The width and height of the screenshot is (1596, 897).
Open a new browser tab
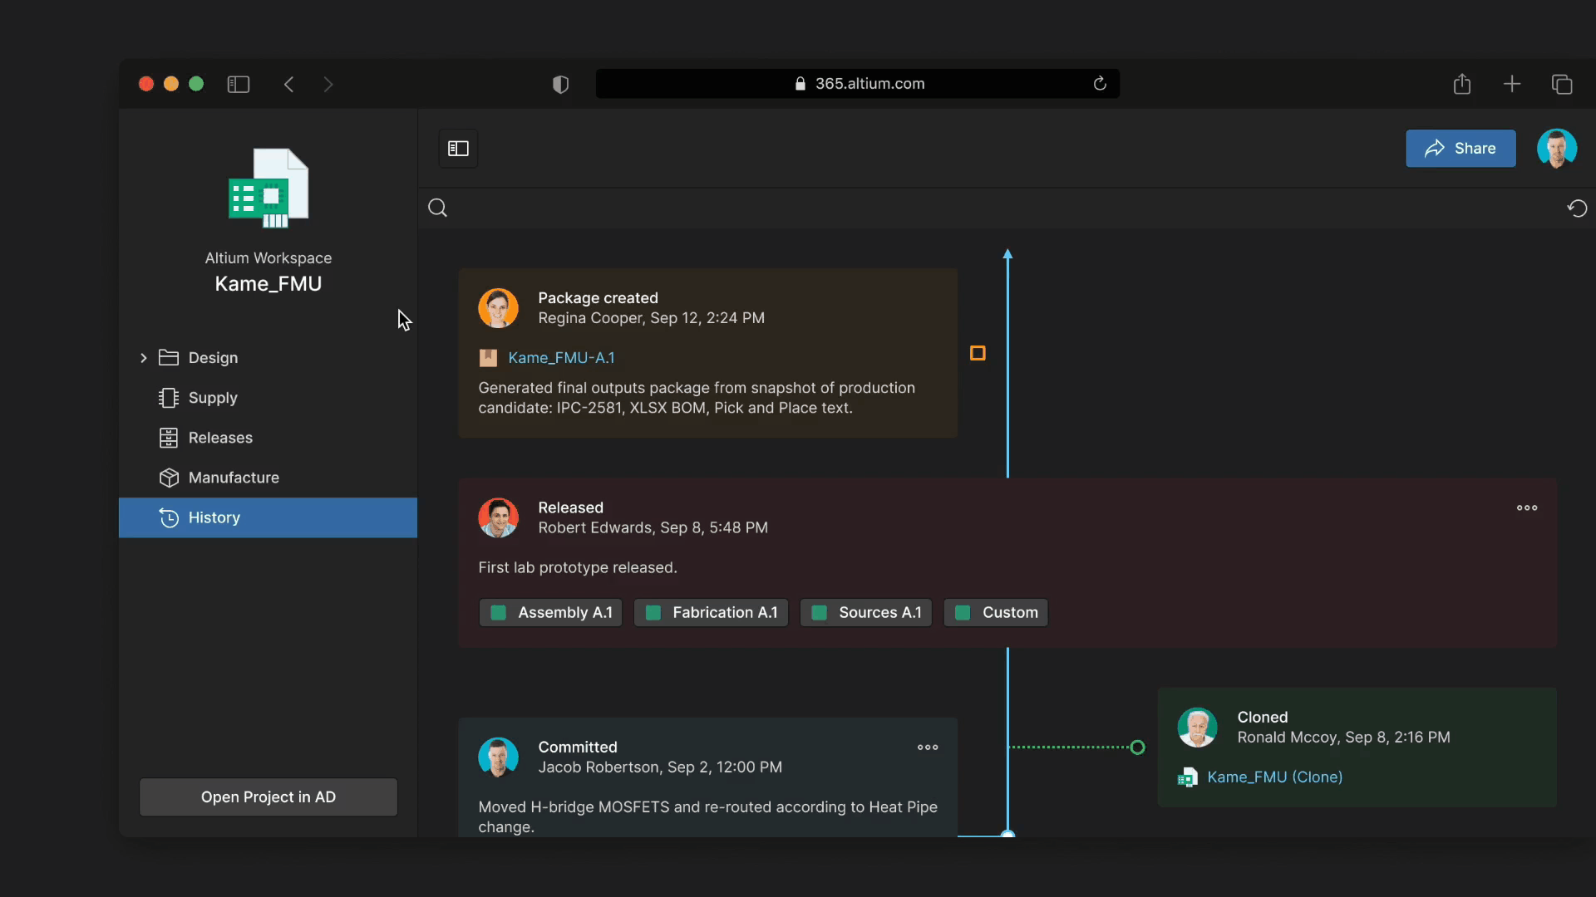pos(1512,84)
